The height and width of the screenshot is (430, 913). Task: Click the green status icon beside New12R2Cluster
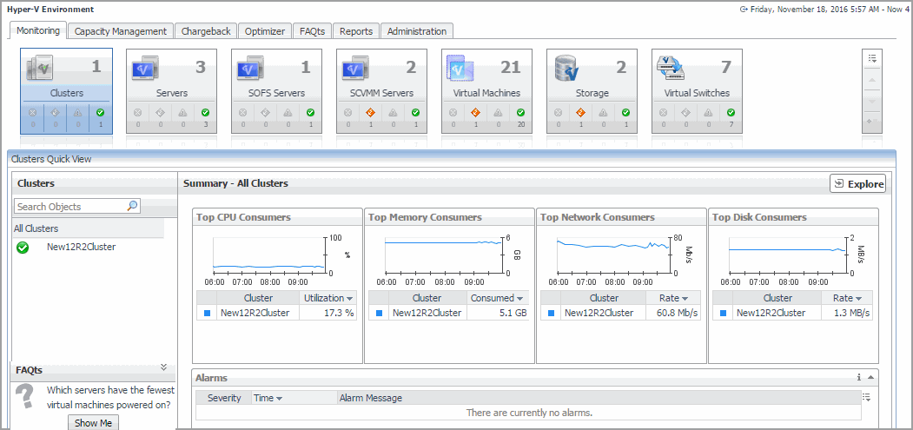tap(23, 248)
